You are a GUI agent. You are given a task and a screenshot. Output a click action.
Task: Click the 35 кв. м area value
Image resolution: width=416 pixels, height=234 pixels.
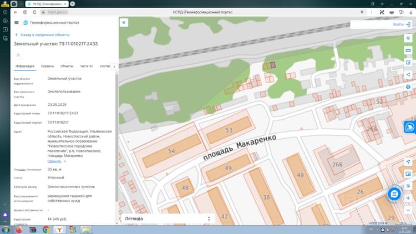[x=54, y=169]
